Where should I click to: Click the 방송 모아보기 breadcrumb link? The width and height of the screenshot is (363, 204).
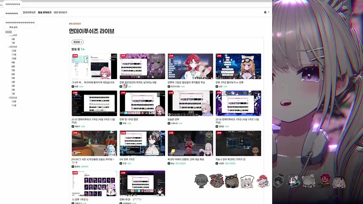click(75, 24)
